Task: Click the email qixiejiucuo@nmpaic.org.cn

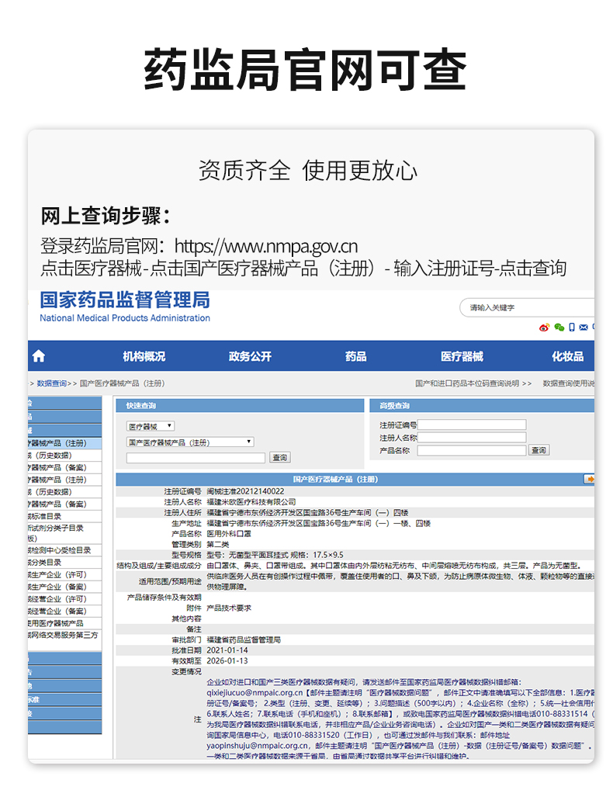Action: [255, 693]
